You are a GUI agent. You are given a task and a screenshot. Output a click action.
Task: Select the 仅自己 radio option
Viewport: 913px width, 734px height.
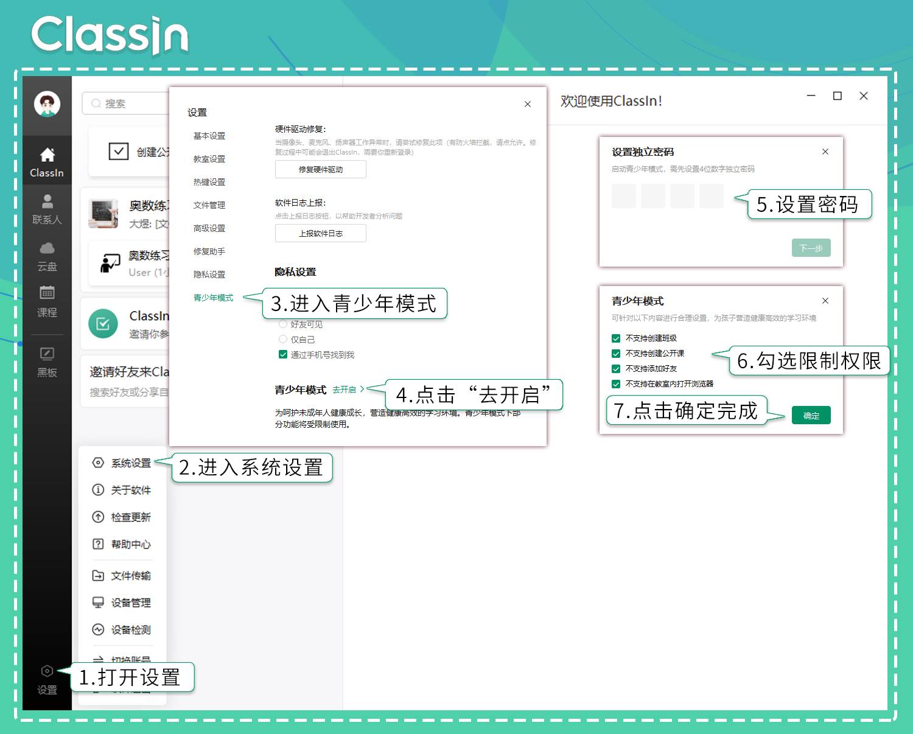(283, 339)
